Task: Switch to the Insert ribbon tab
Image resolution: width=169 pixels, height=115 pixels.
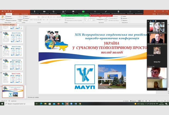Action: (16, 14)
